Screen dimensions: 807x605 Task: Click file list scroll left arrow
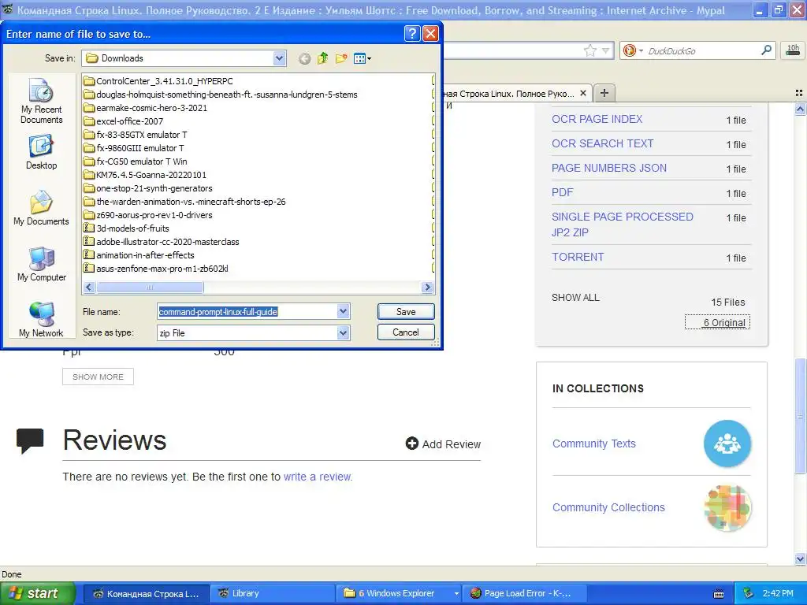89,287
